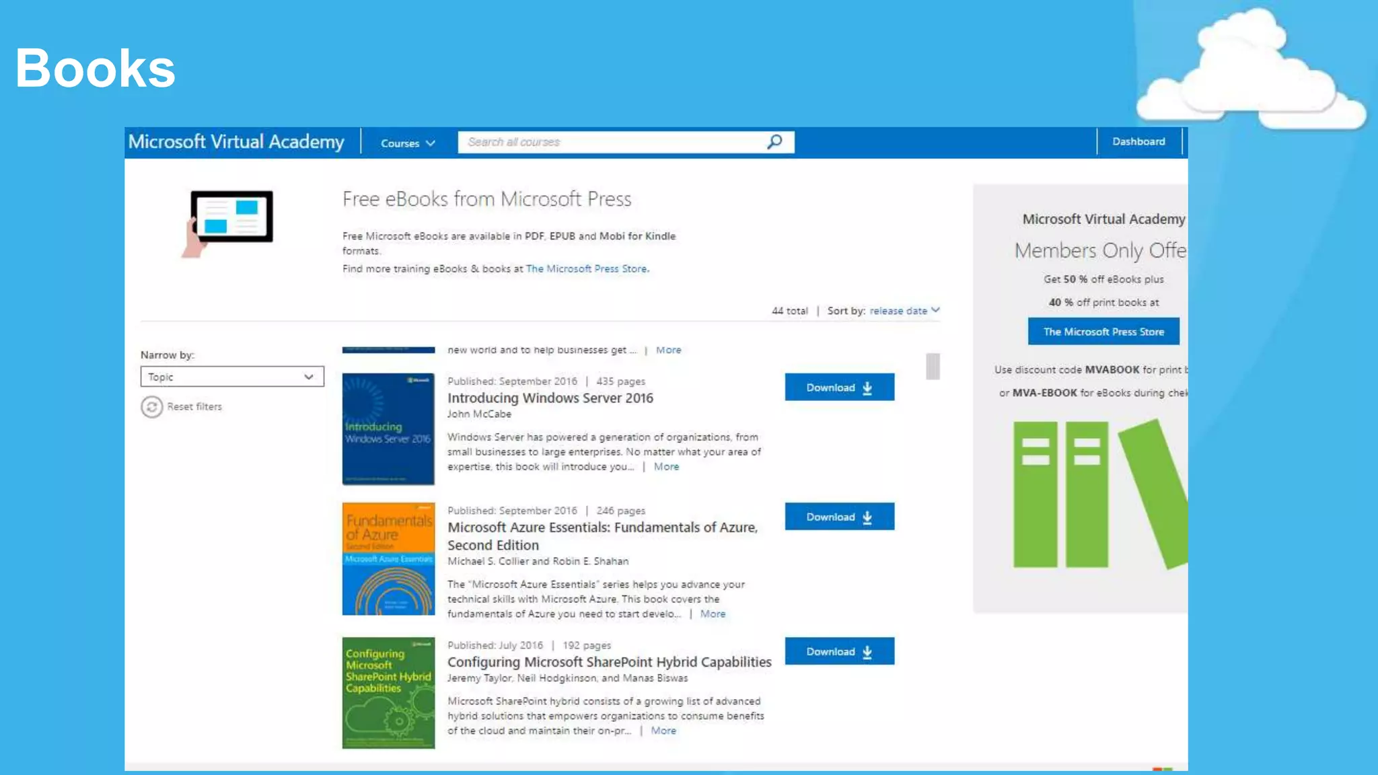Download Introducing Windows Server 2016
The width and height of the screenshot is (1378, 775).
pos(839,387)
